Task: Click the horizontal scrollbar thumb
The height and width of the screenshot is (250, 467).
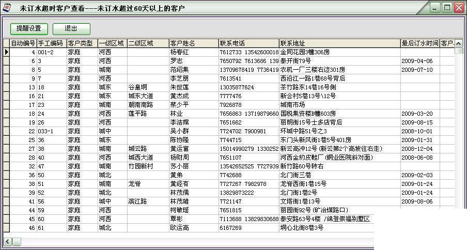Action: [x=17, y=242]
